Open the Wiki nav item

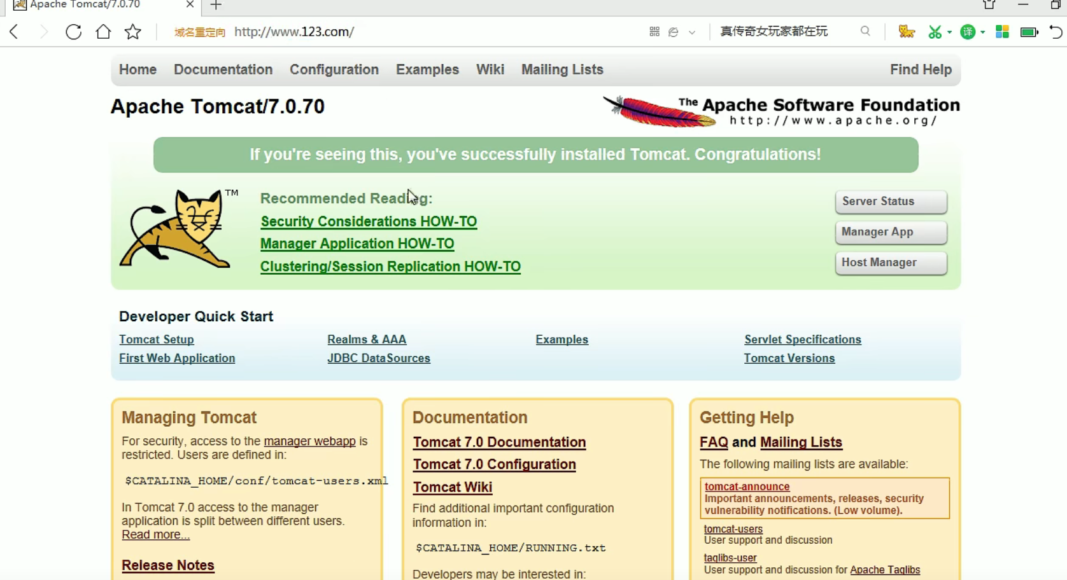point(490,69)
